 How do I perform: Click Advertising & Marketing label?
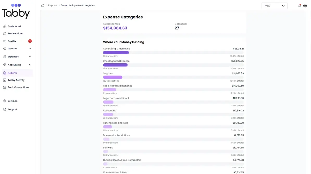[116, 49]
